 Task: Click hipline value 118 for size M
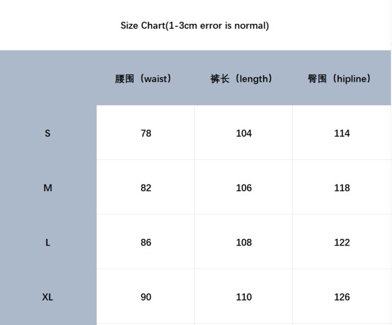tap(342, 188)
